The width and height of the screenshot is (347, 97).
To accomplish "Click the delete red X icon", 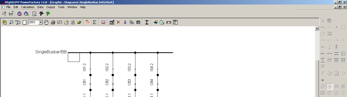I will click(x=118, y=22).
